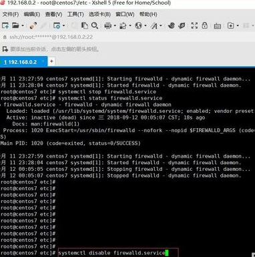Click the keyboard key-mapping icon
Screen dimensions: 255x257
(x=218, y=26)
